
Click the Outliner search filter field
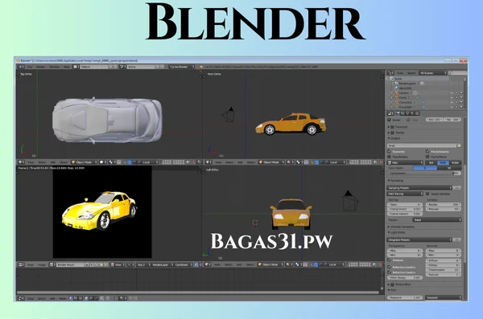pyautogui.click(x=457, y=73)
